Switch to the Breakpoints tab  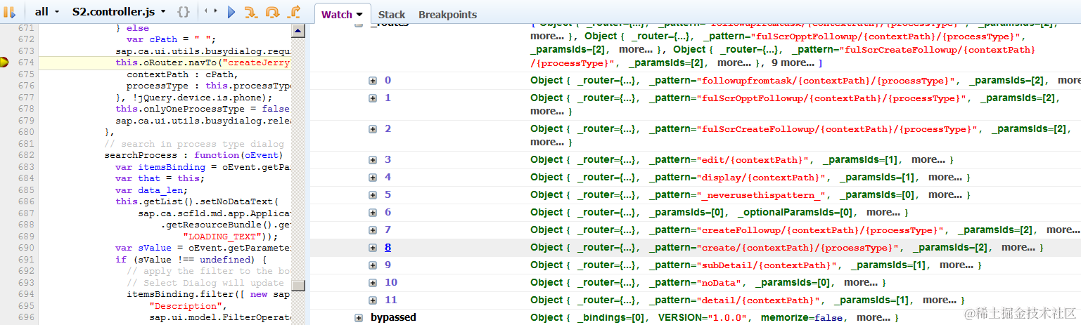(x=447, y=14)
